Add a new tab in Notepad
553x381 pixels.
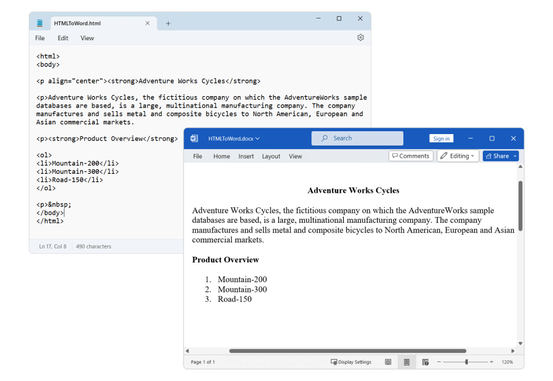click(x=168, y=24)
